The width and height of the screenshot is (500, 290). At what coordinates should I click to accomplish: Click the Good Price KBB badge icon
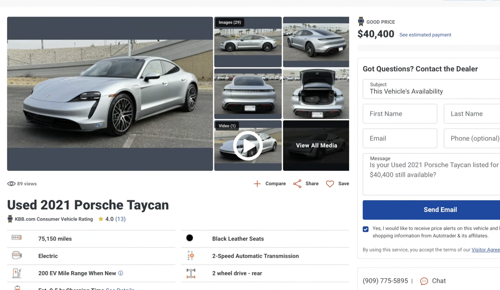[361, 21]
